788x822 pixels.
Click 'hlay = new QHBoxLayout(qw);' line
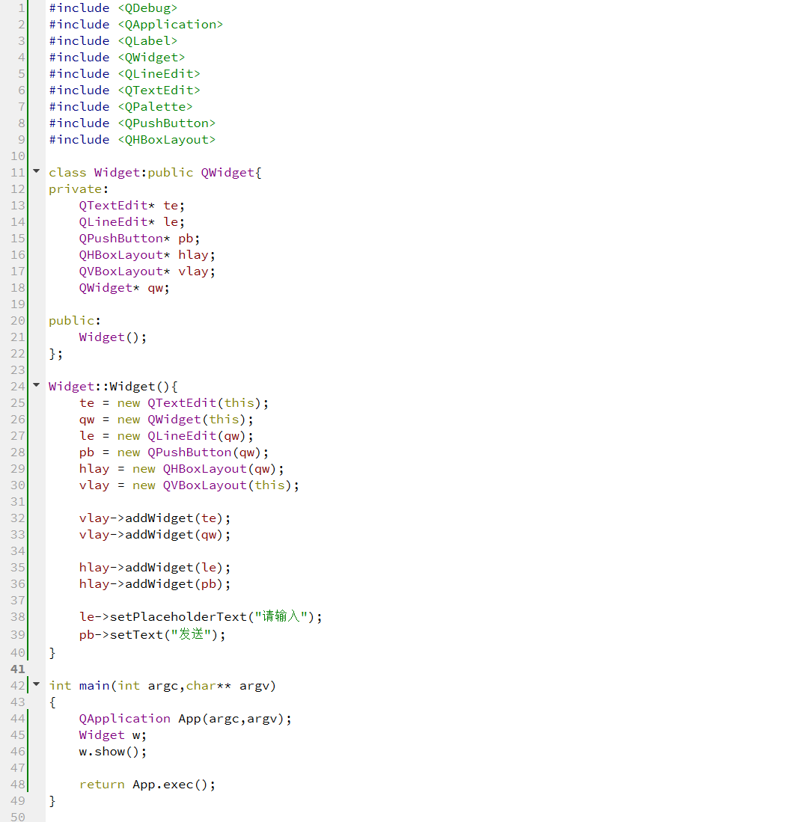click(182, 469)
